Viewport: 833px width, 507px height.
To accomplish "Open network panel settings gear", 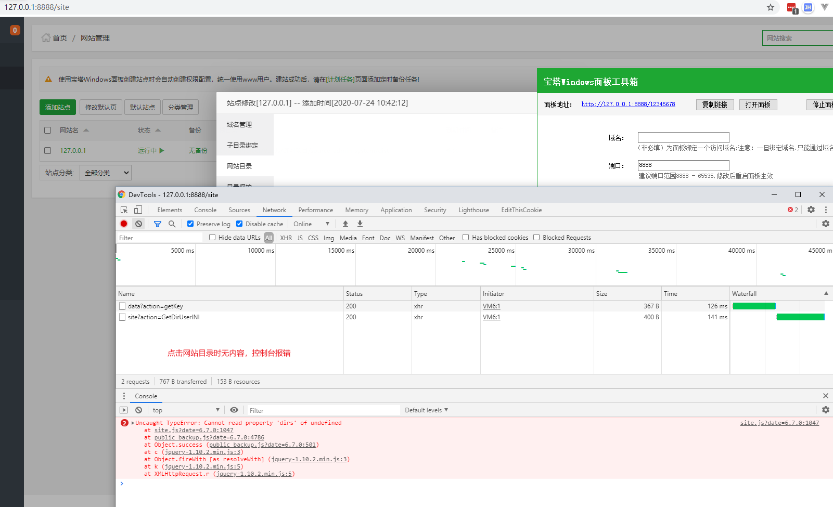I will 826,224.
